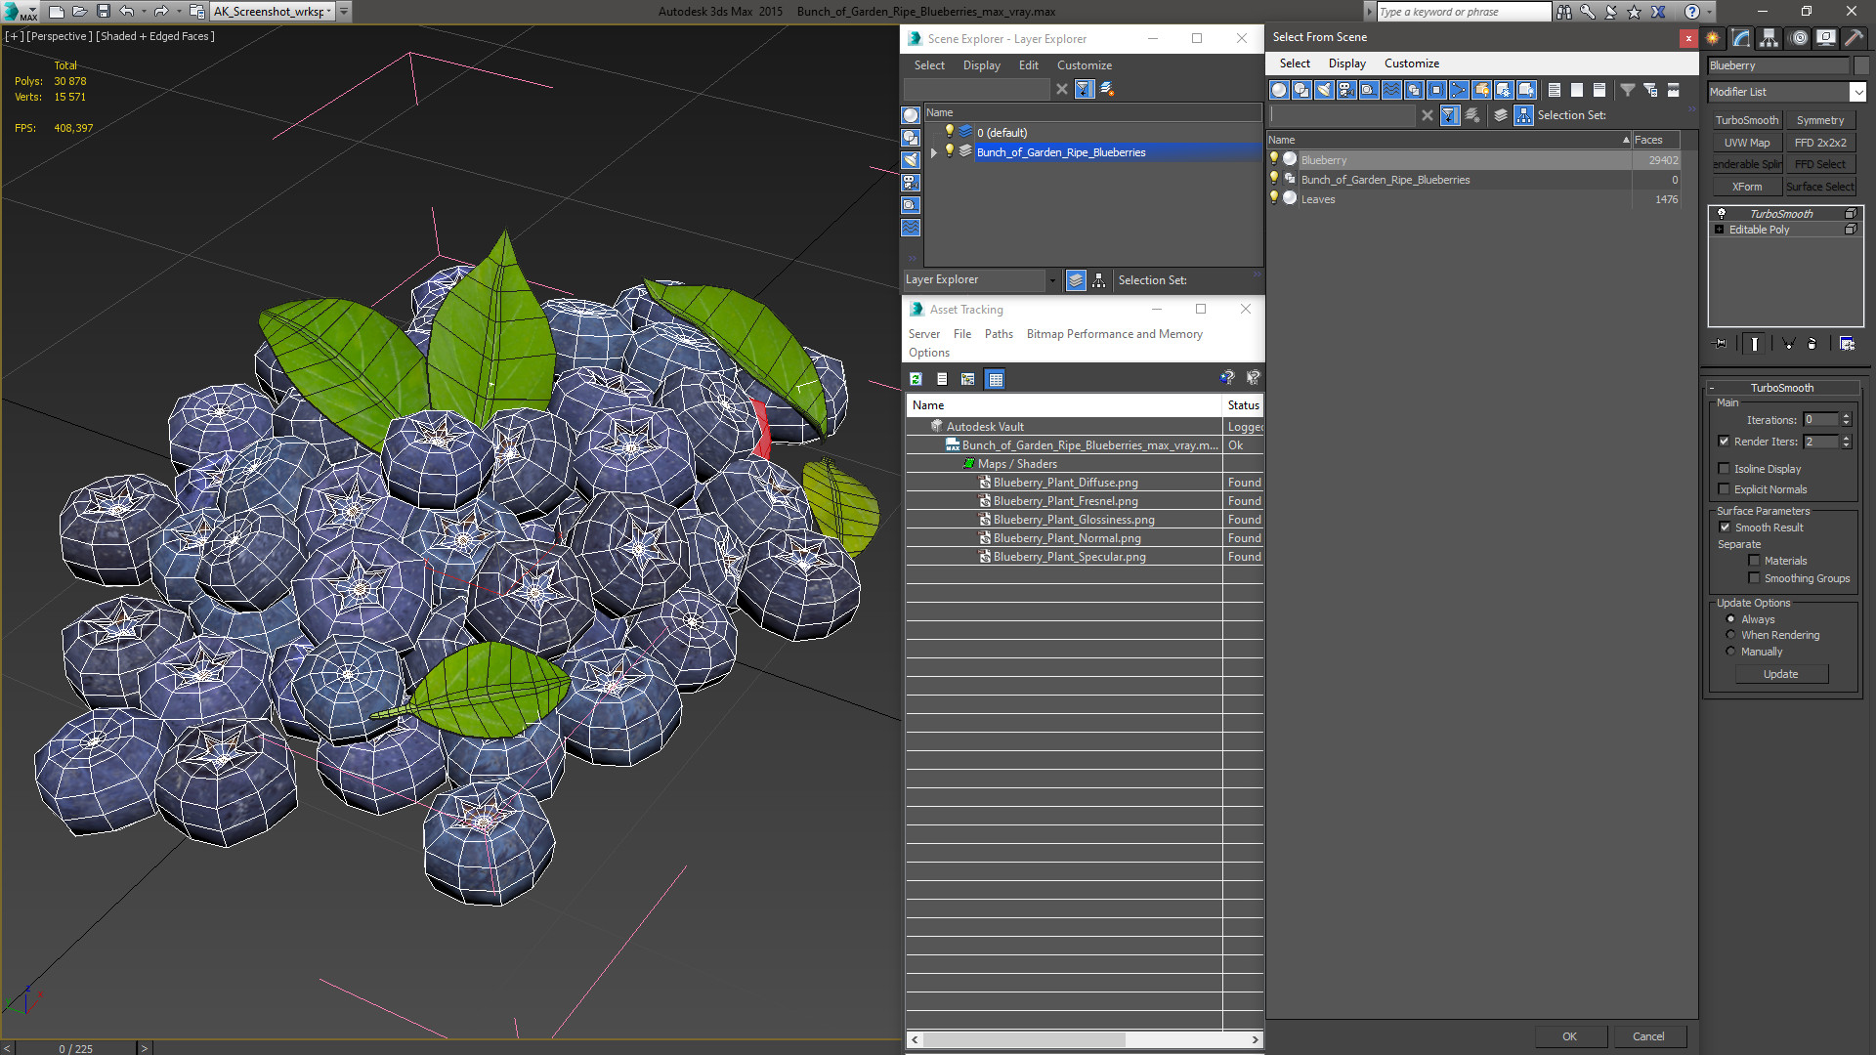Open Paths menu in Asset Tracking
This screenshot has height=1055, width=1876.
pyautogui.click(x=999, y=334)
